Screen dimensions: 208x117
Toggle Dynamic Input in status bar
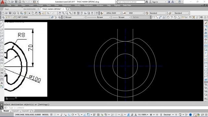(x=65, y=115)
